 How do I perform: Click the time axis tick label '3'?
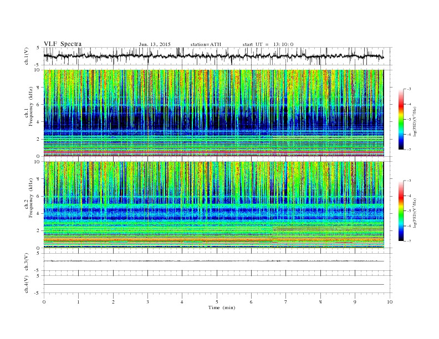(x=147, y=302)
